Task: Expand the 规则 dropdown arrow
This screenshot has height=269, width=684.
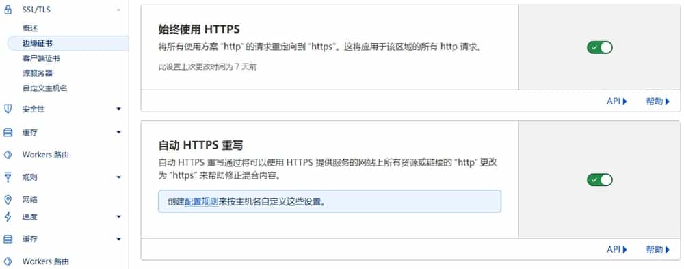Action: pos(118,177)
